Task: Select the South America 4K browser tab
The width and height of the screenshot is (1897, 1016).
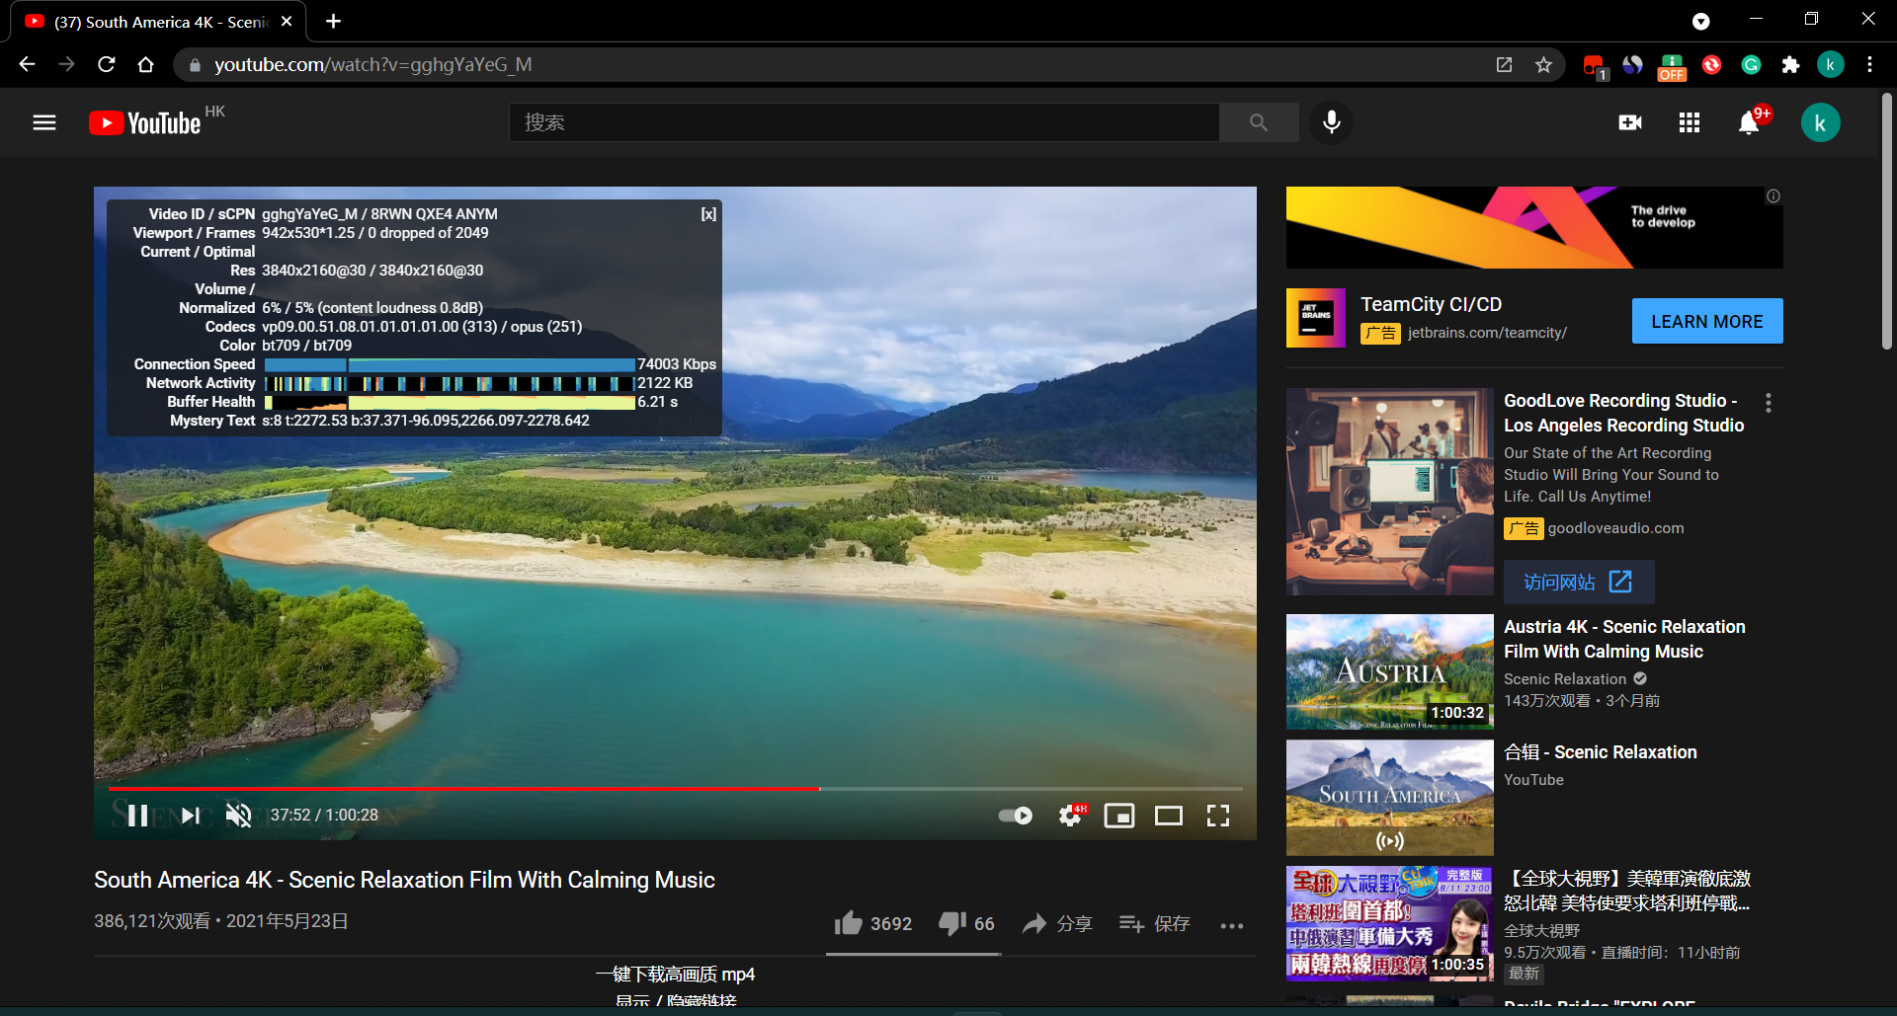Action: tap(158, 22)
